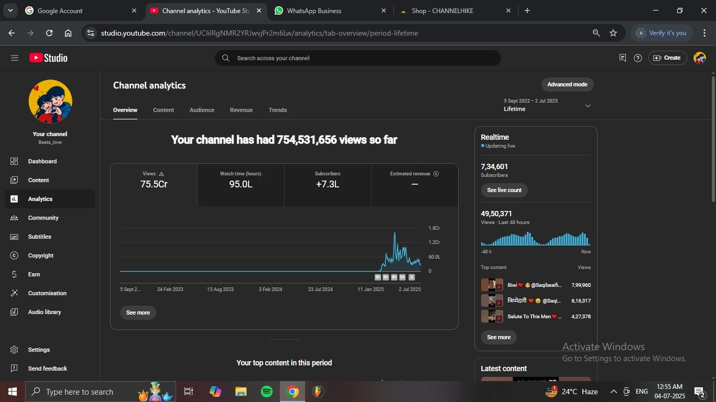716x402 pixels.
Task: Open FL Studio icon on the taskbar
Action: [x=318, y=392]
